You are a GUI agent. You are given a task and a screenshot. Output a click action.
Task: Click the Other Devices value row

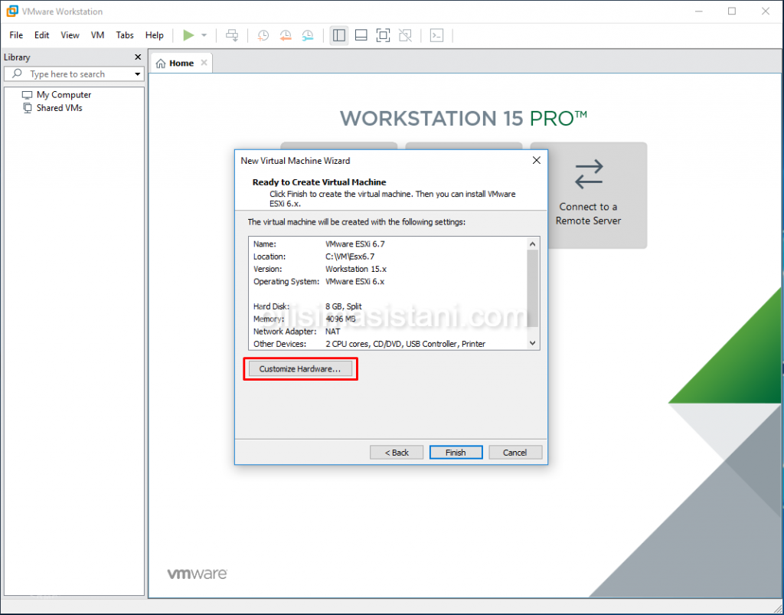406,344
